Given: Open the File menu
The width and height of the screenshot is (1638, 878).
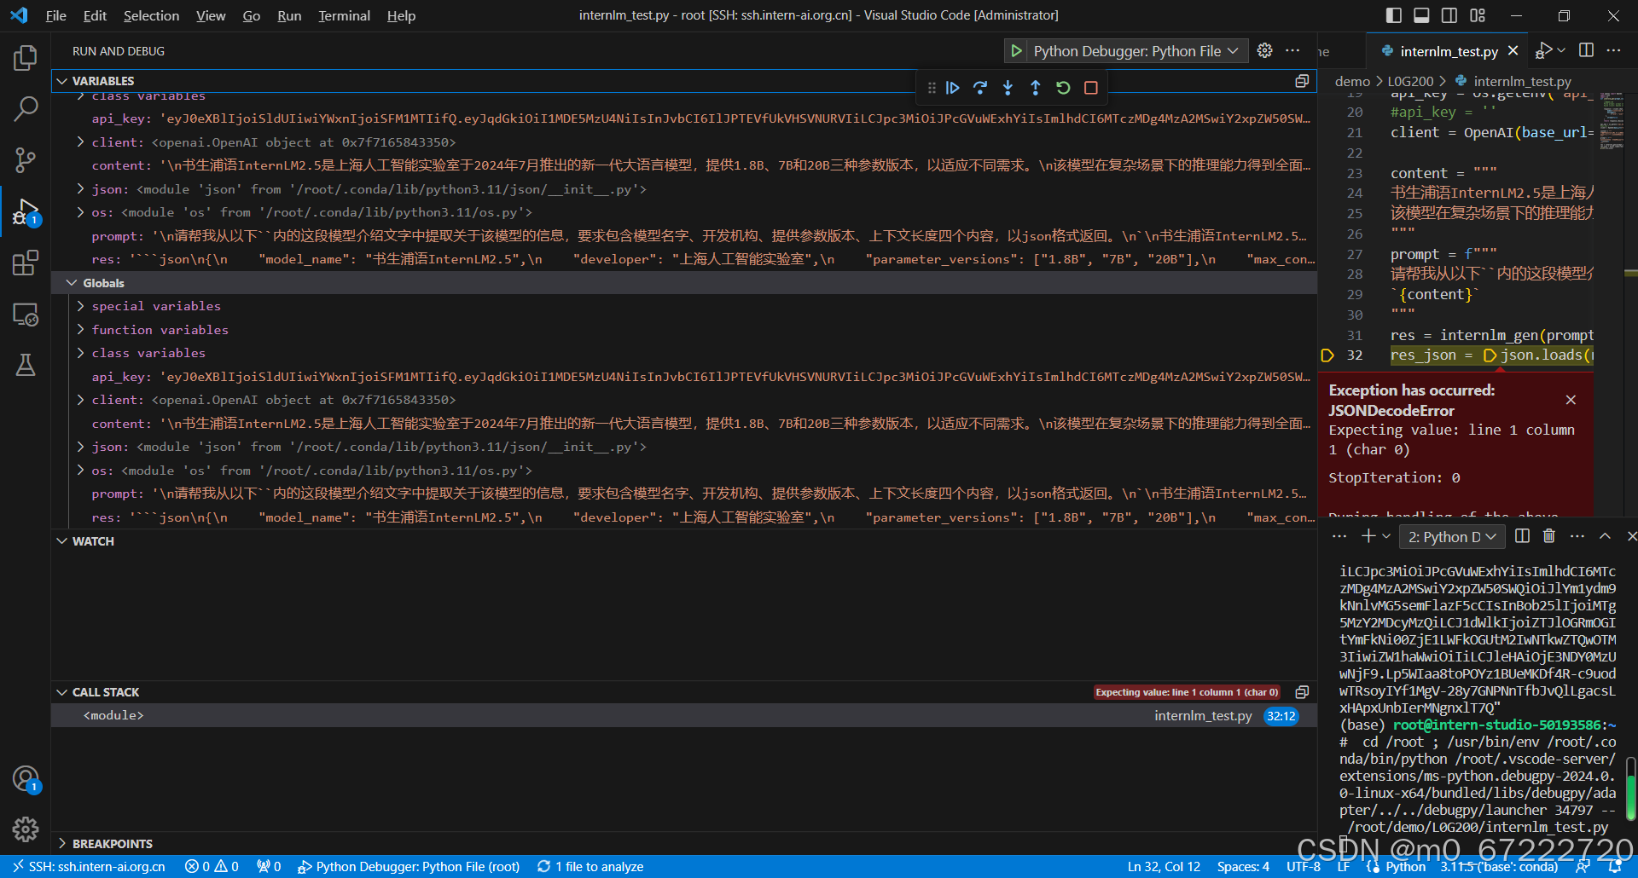Looking at the screenshot, I should (x=55, y=15).
